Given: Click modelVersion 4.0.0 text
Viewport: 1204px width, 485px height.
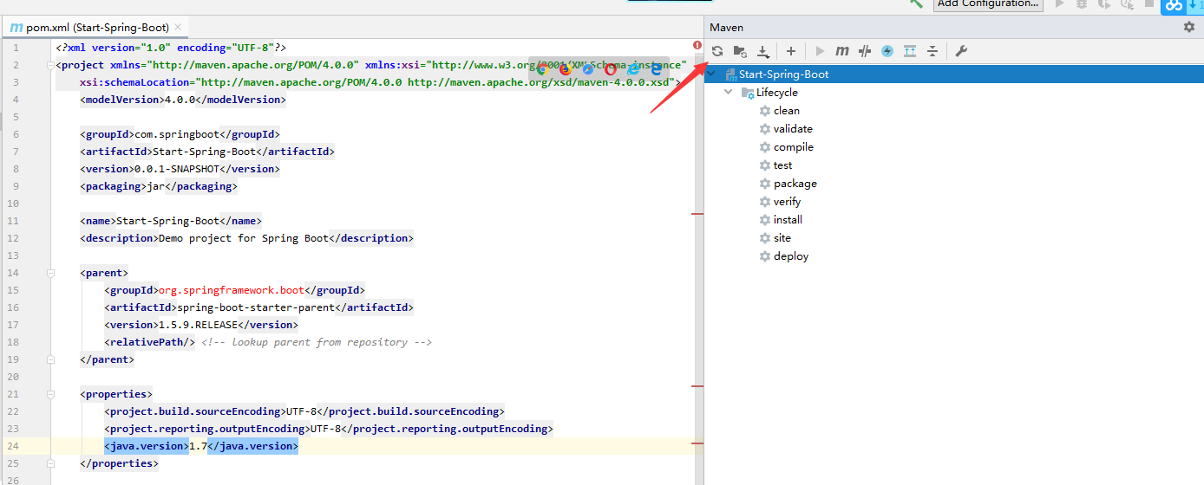Looking at the screenshot, I should [x=180, y=100].
